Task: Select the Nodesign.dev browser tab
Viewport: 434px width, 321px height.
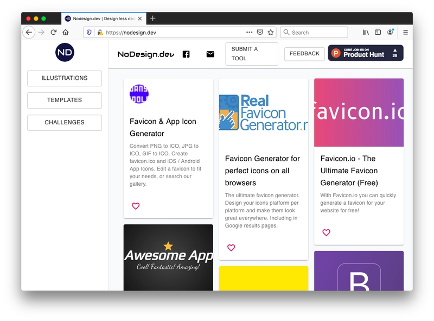Action: pos(104,18)
